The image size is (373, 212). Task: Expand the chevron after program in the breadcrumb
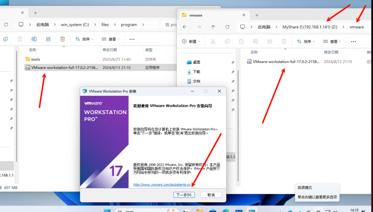pos(143,25)
